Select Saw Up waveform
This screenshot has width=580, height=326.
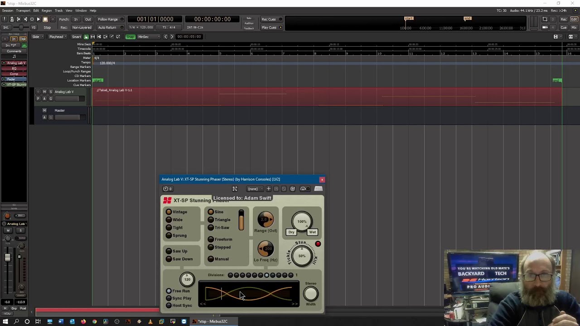coord(176,251)
